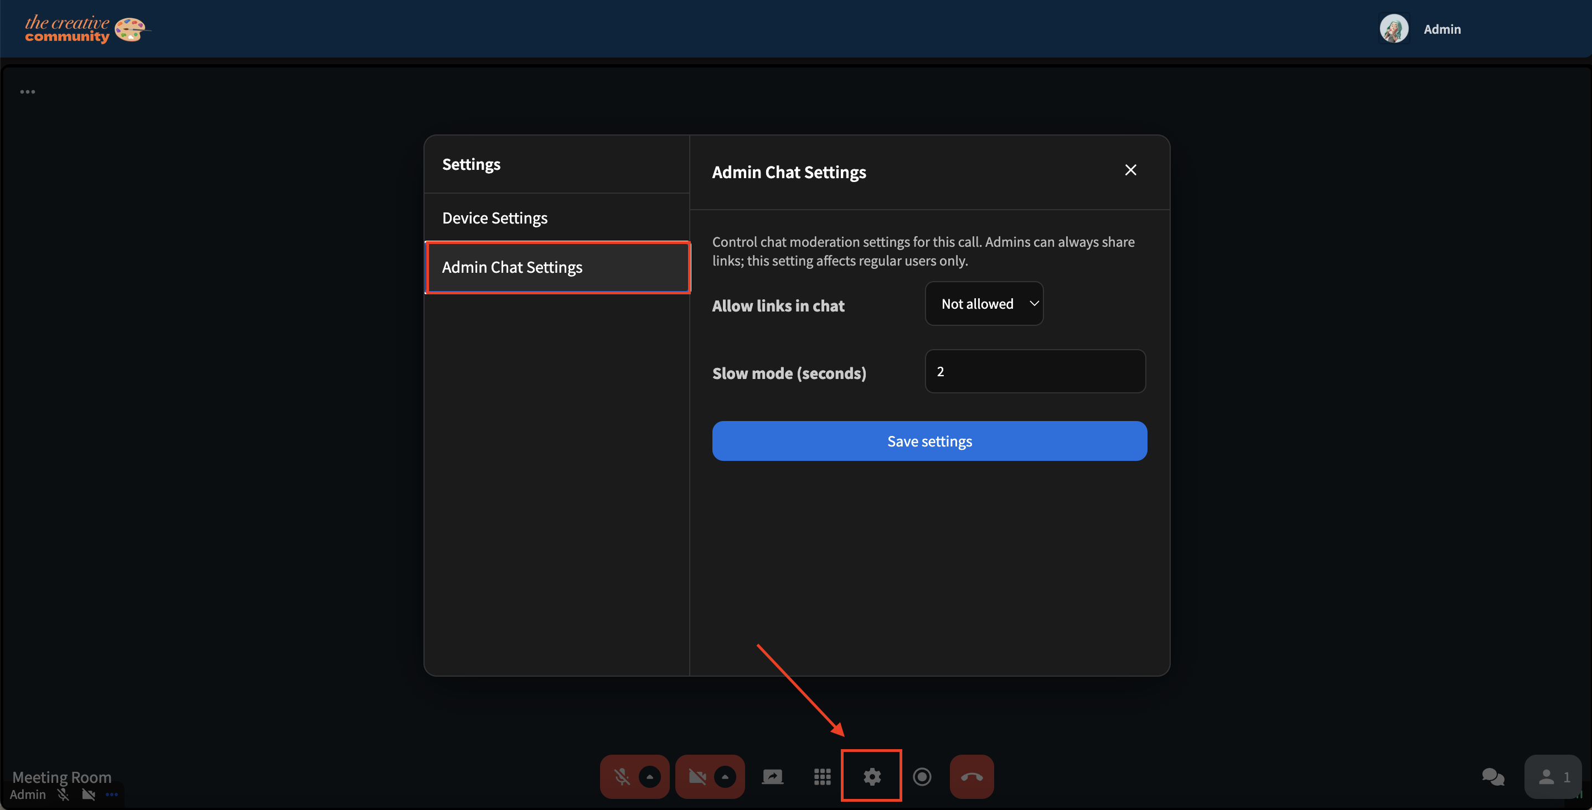This screenshot has height=810, width=1592.
Task: Open the chat bubbles icon
Action: [x=1492, y=777]
